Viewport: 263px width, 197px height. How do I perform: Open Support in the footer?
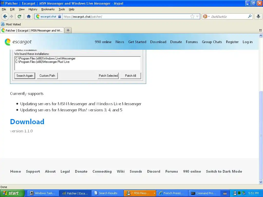[x=33, y=171]
